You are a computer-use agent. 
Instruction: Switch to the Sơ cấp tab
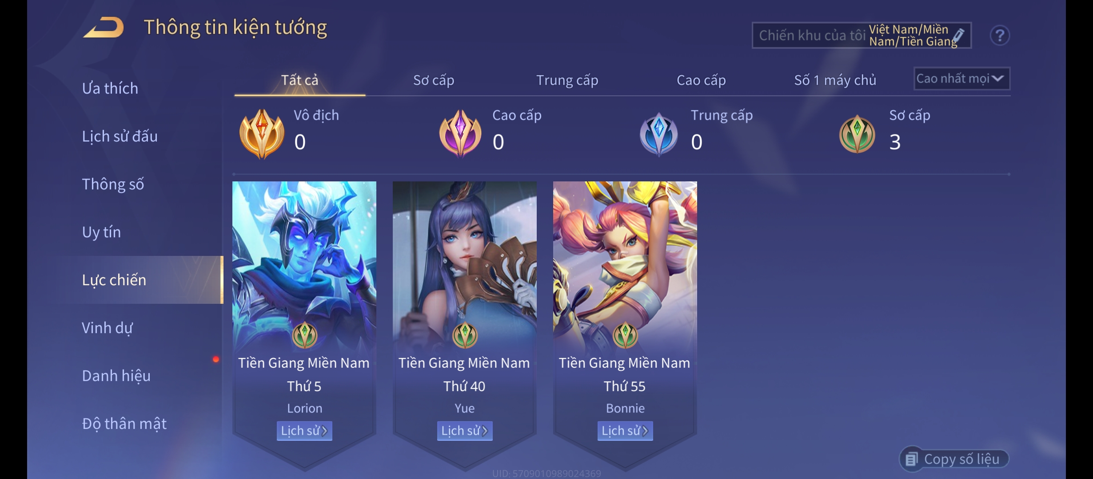click(x=434, y=80)
